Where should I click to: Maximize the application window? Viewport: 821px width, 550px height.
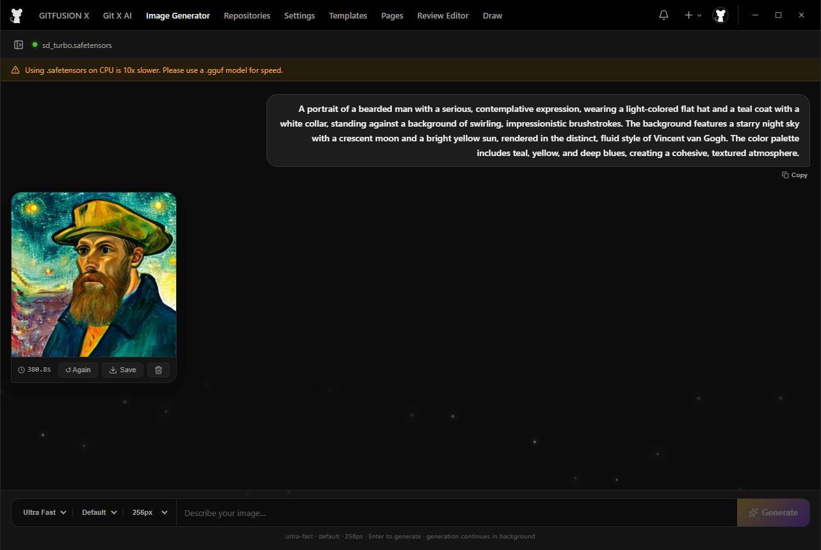(x=778, y=15)
